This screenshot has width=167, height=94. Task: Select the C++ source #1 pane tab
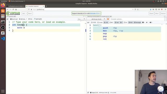tap(10, 16)
